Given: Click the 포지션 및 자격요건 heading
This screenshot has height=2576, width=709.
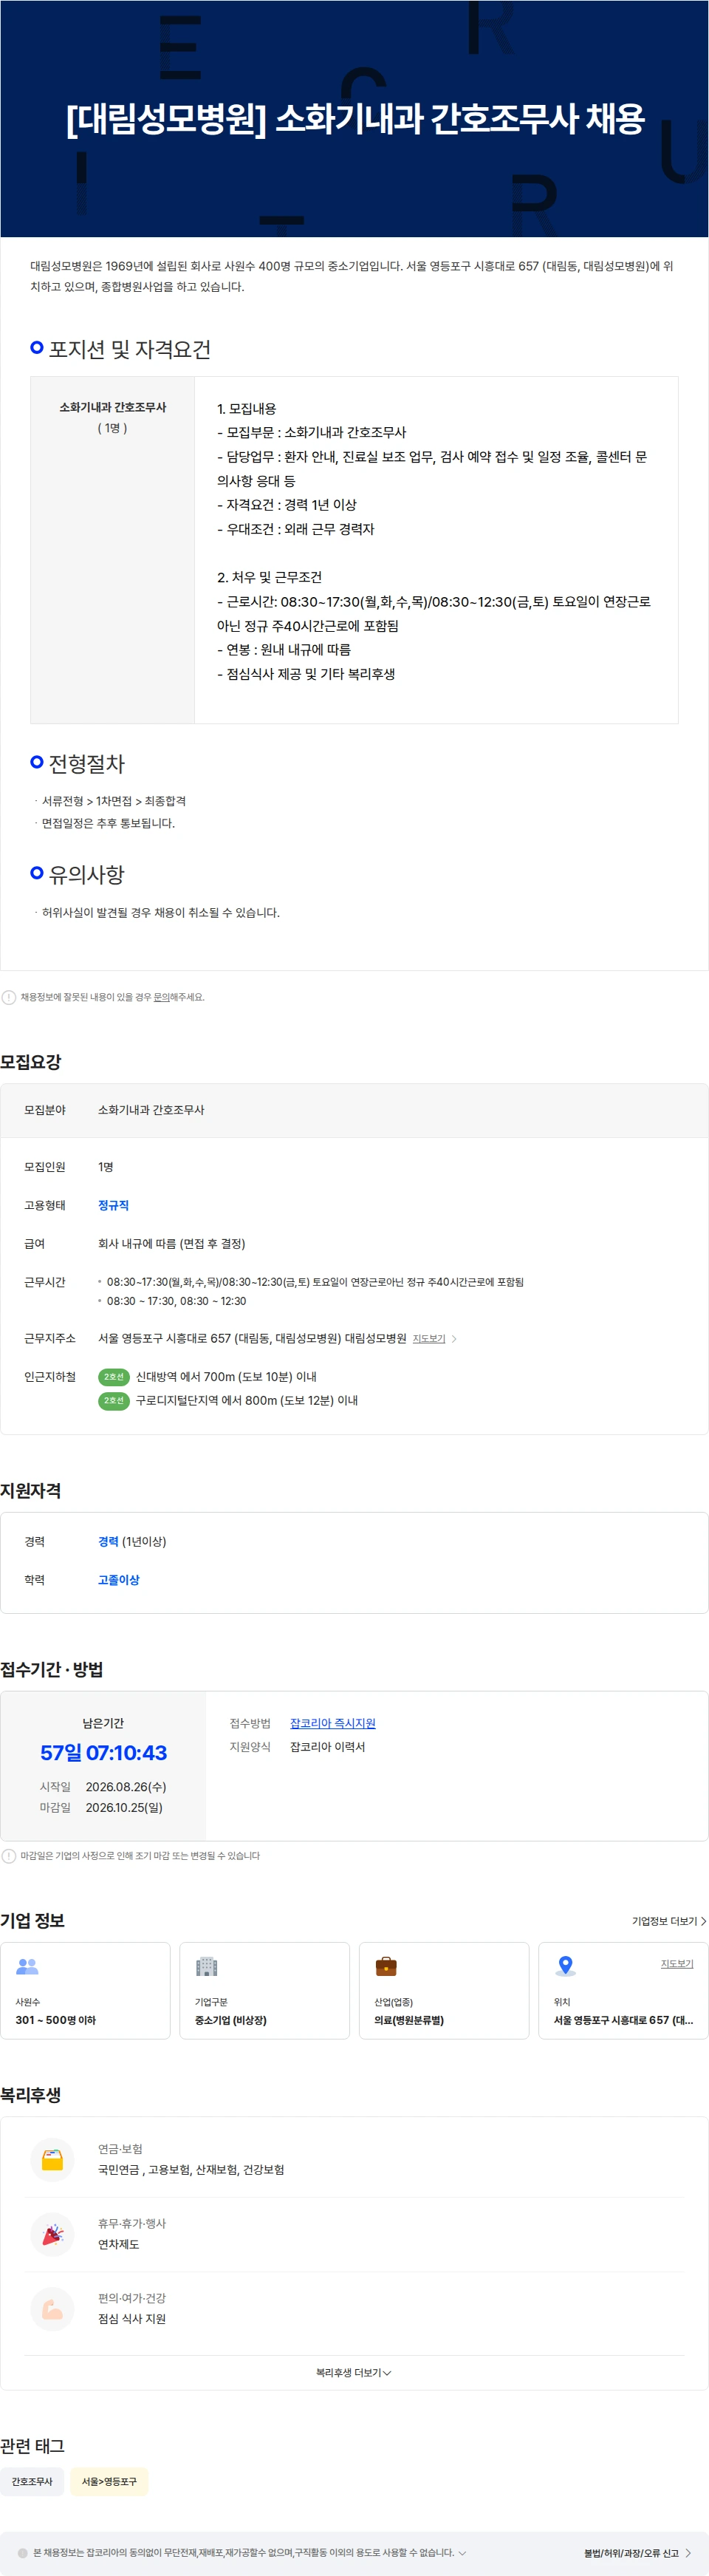Looking at the screenshot, I should (x=130, y=349).
